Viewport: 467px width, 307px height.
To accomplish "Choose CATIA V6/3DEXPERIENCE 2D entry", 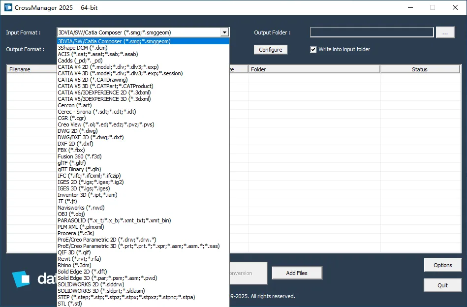I will [x=143, y=92].
